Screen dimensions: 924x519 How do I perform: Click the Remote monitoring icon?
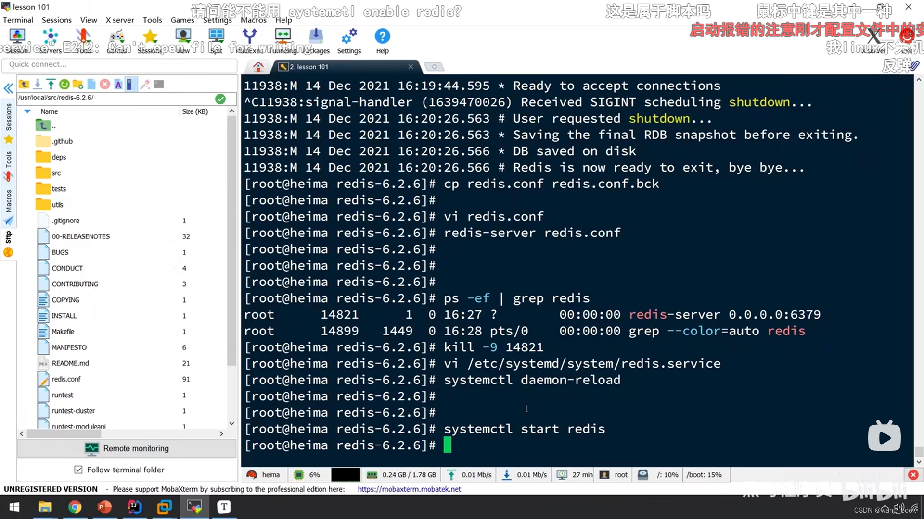pos(92,448)
